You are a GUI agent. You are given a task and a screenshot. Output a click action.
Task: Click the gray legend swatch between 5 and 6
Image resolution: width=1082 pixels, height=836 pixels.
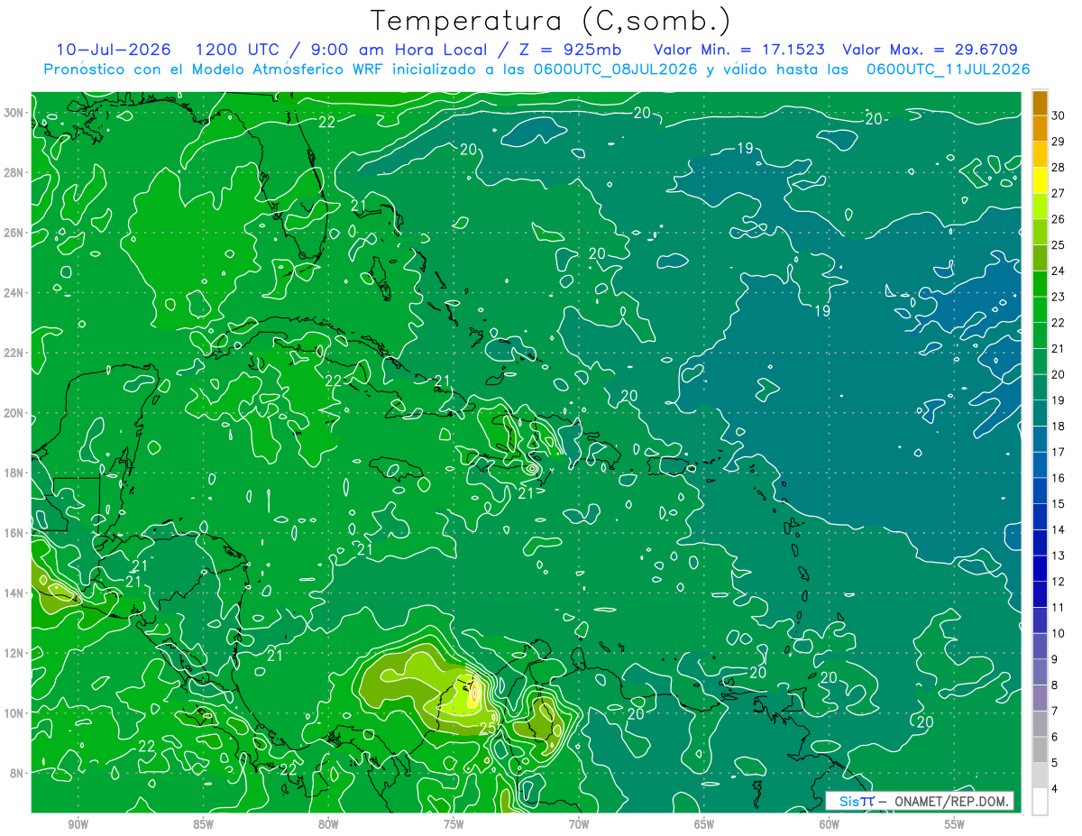[1040, 749]
